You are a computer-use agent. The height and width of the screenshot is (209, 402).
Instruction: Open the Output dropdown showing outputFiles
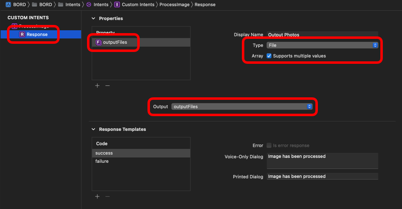(x=242, y=106)
